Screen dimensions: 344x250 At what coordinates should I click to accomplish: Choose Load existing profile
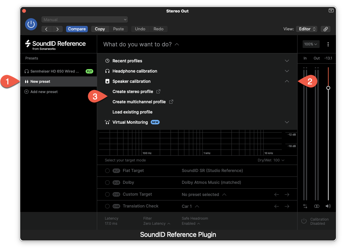coord(132,112)
